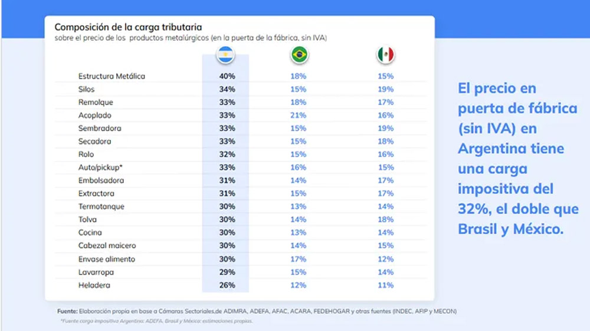Viewport: 590px width, 331px height.
Task: Click the Brazil flag icon
Action: click(x=299, y=55)
